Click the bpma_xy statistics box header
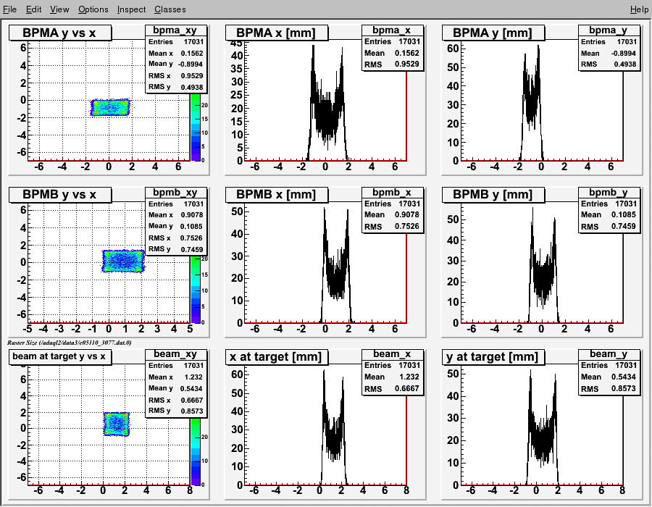The width and height of the screenshot is (652, 507). pyautogui.click(x=175, y=30)
